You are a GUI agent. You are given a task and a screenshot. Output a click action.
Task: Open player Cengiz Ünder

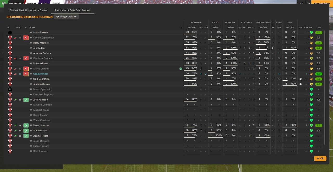(41, 74)
